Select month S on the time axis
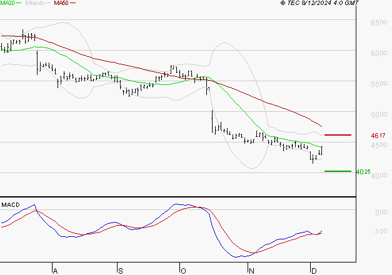 tap(120, 271)
